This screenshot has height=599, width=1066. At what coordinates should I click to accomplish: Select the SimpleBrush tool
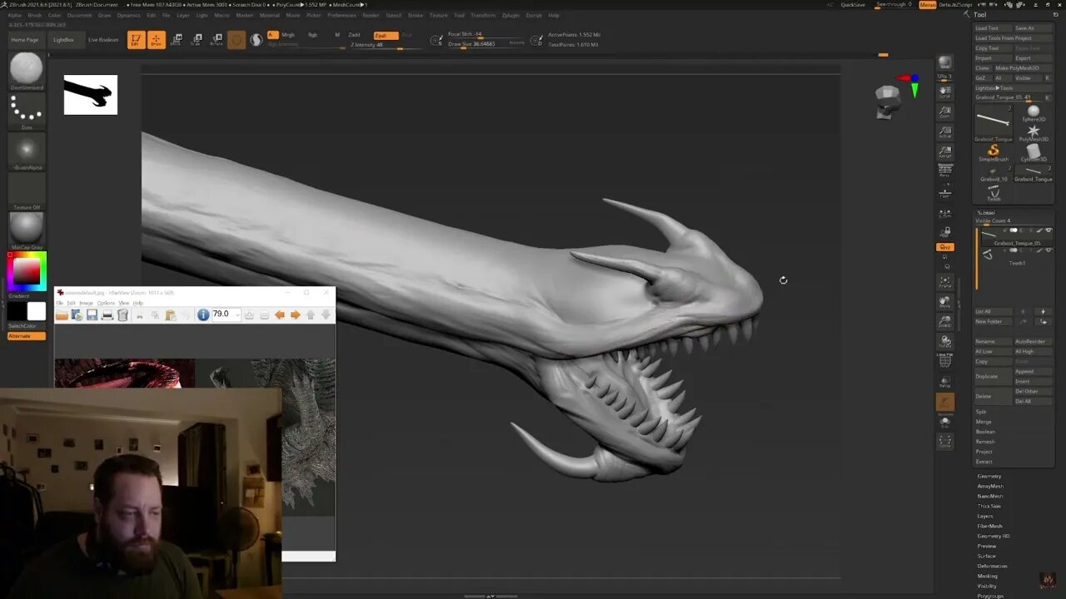[994, 153]
